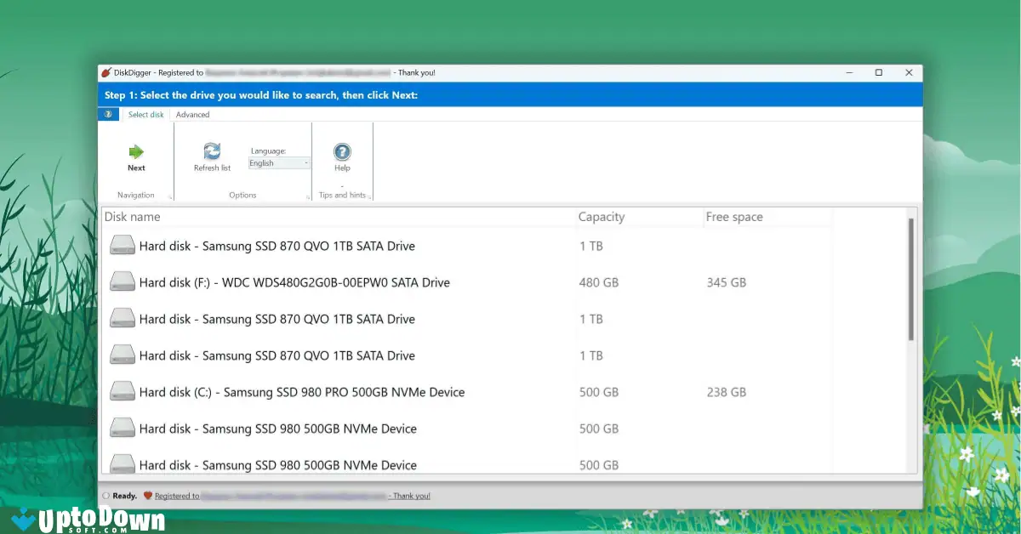
Task: Click the DiskDigger shovel icon in the title bar
Action: (109, 72)
